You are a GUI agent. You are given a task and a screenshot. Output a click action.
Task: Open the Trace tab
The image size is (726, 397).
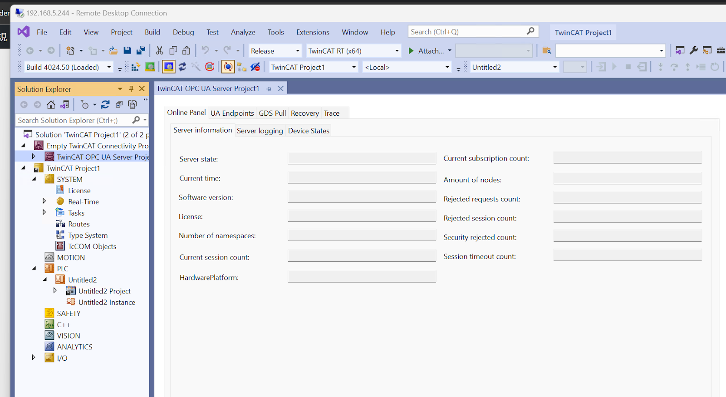coord(332,113)
